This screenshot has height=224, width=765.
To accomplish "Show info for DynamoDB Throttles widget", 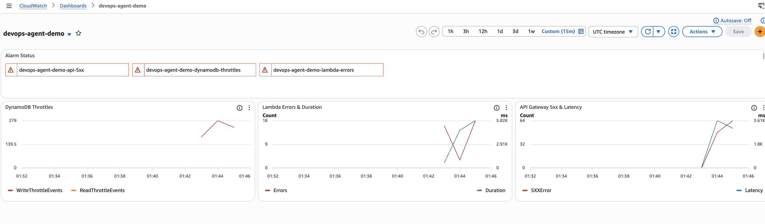I will tap(239, 108).
